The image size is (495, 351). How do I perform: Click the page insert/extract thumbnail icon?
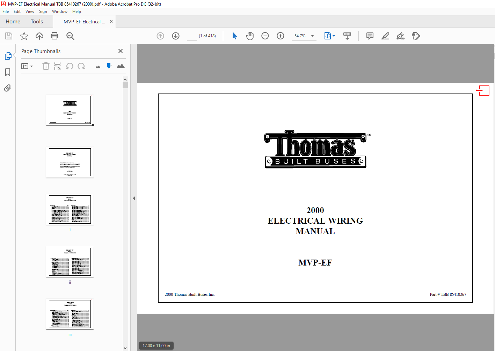[x=58, y=66]
